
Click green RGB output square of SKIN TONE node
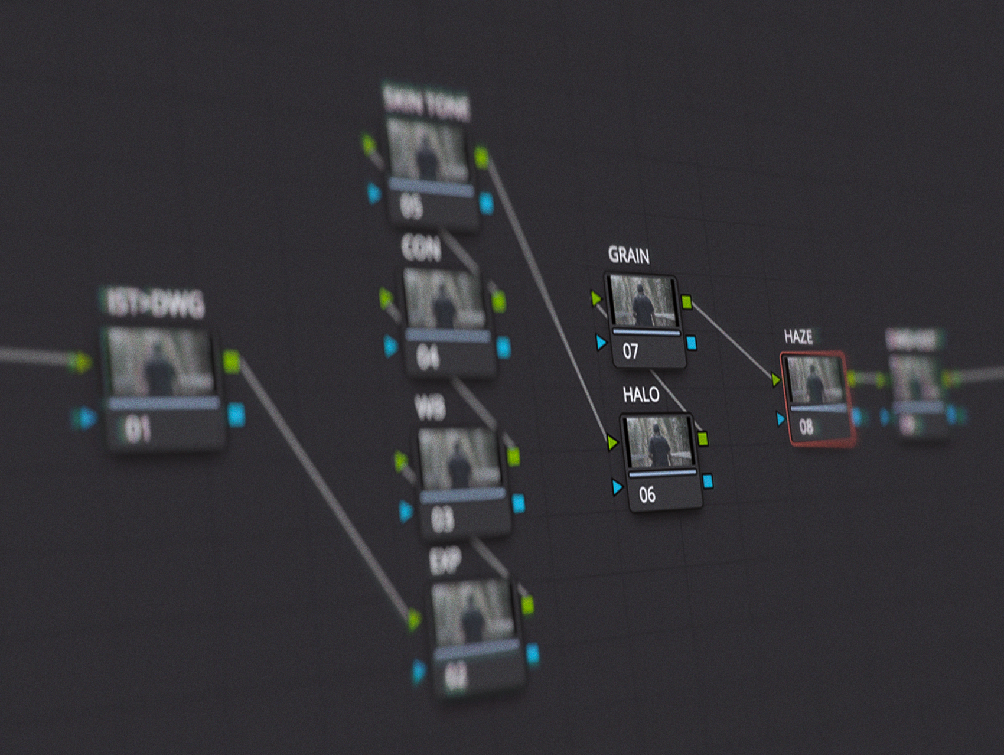pyautogui.click(x=482, y=158)
